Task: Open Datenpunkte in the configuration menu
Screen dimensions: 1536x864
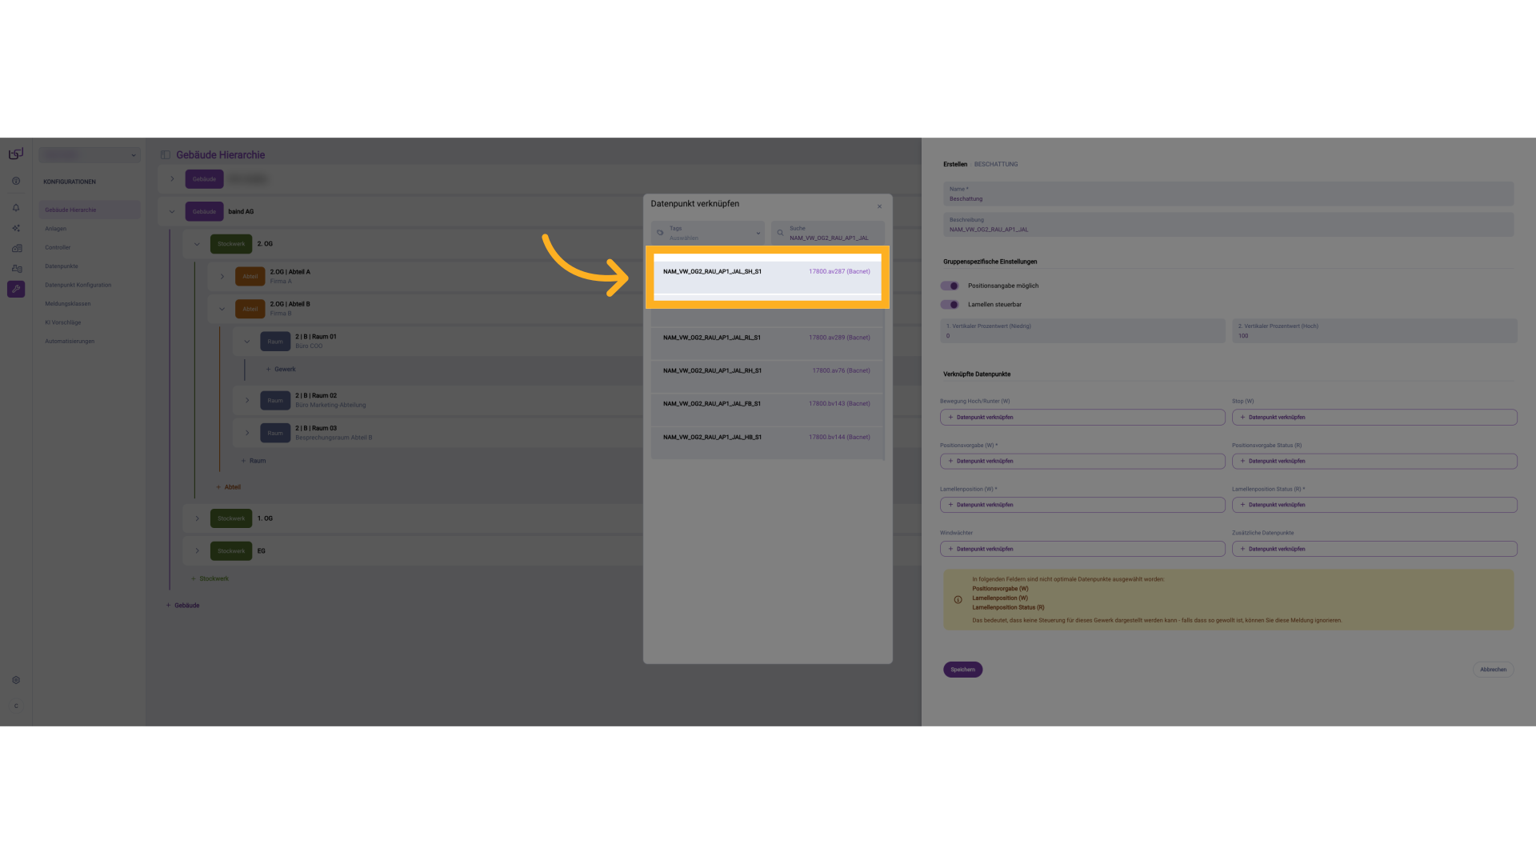Action: 62,266
